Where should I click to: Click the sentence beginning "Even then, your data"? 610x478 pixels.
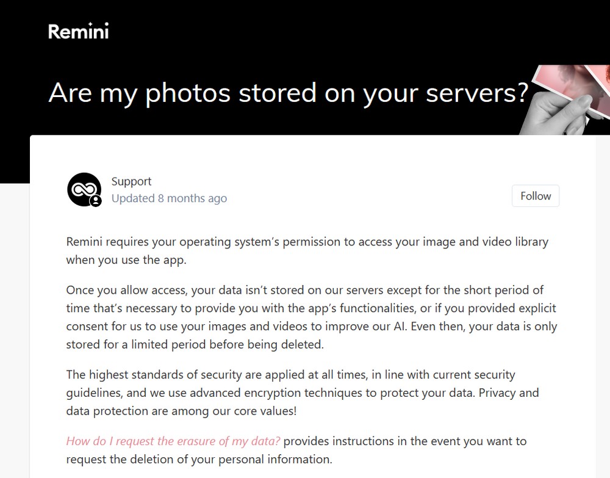pyautogui.click(x=484, y=326)
